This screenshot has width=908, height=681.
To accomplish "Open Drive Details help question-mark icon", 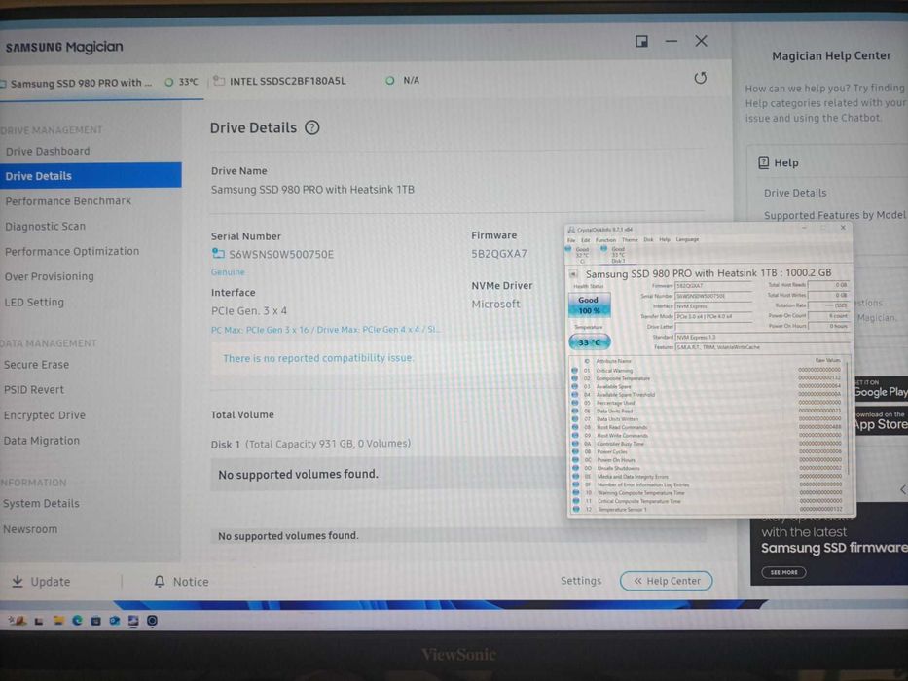I will (312, 127).
